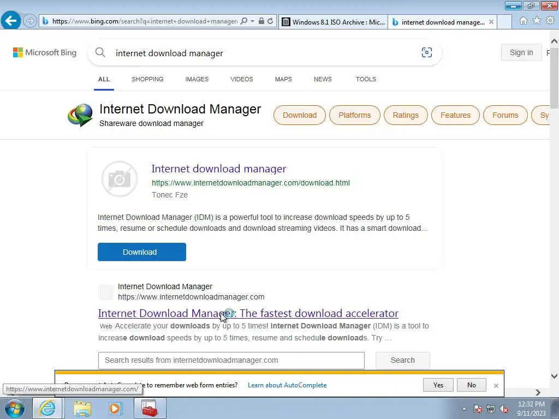Open Bing visual search camera icon

click(x=427, y=52)
